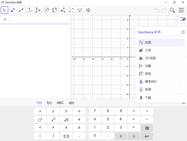Toggle the graphics style bar button

point(183,19)
